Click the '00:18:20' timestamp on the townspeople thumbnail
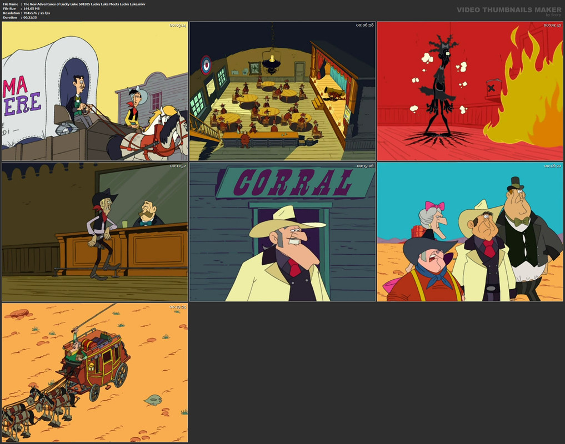Image resolution: width=565 pixels, height=444 pixels. [552, 166]
